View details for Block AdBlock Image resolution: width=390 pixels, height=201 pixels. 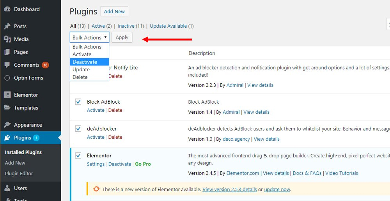pyautogui.click(x=257, y=112)
